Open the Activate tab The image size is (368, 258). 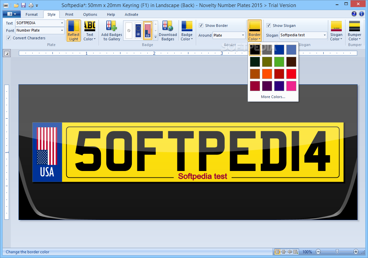[132, 14]
